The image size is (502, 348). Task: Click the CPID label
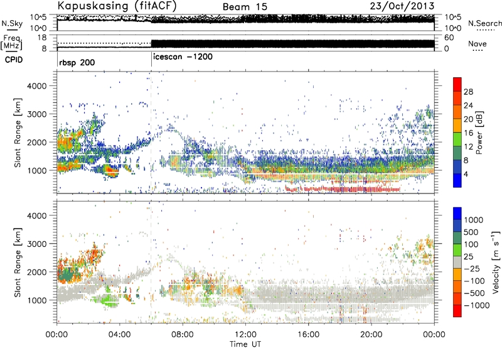coord(14,60)
